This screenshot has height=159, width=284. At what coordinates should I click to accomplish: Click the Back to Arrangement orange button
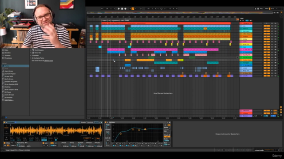[237, 19]
